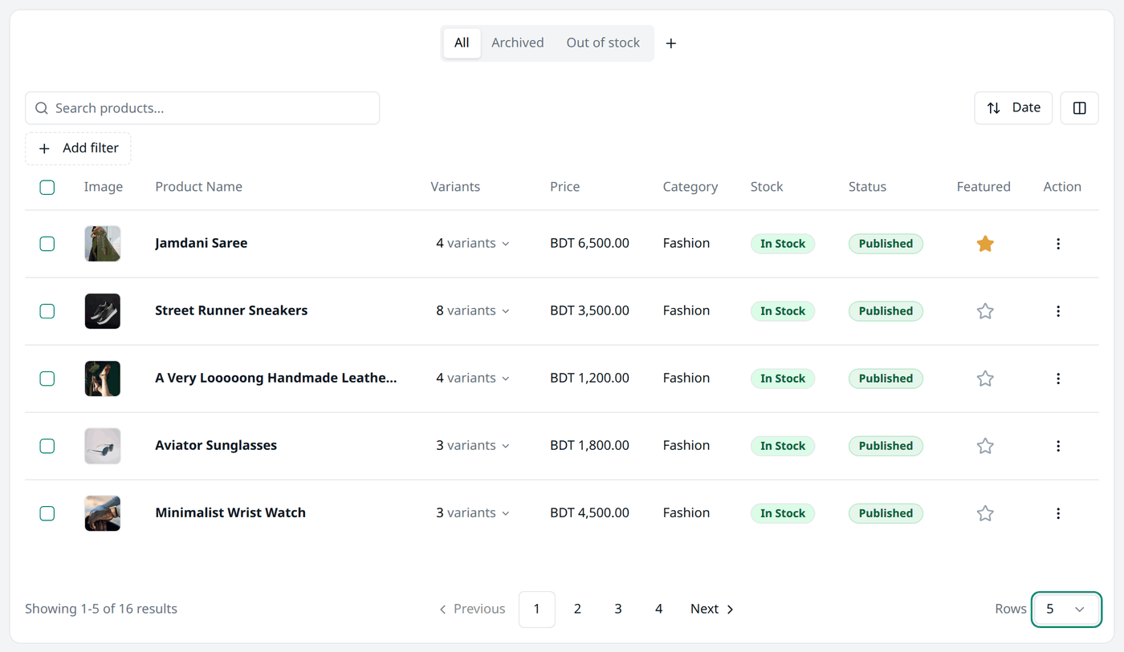Screen dimensions: 1124x652
Task: Open the Date sort dropdown
Action: pos(1013,108)
